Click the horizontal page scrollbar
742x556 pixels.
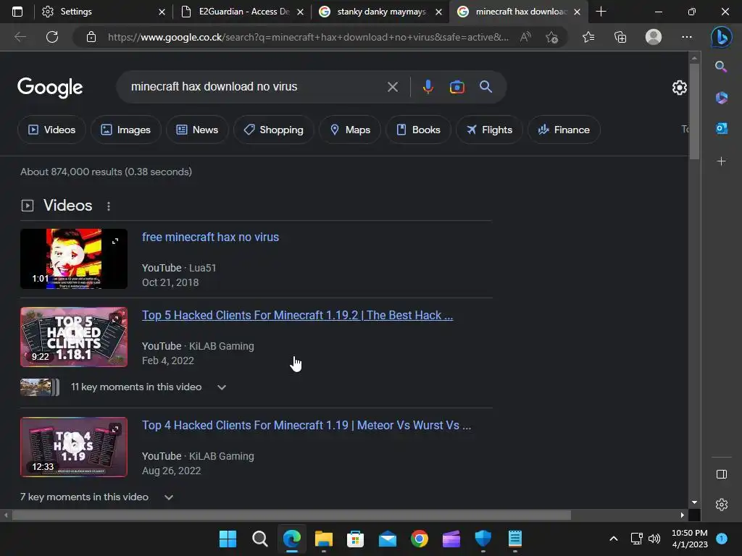[x=291, y=515]
